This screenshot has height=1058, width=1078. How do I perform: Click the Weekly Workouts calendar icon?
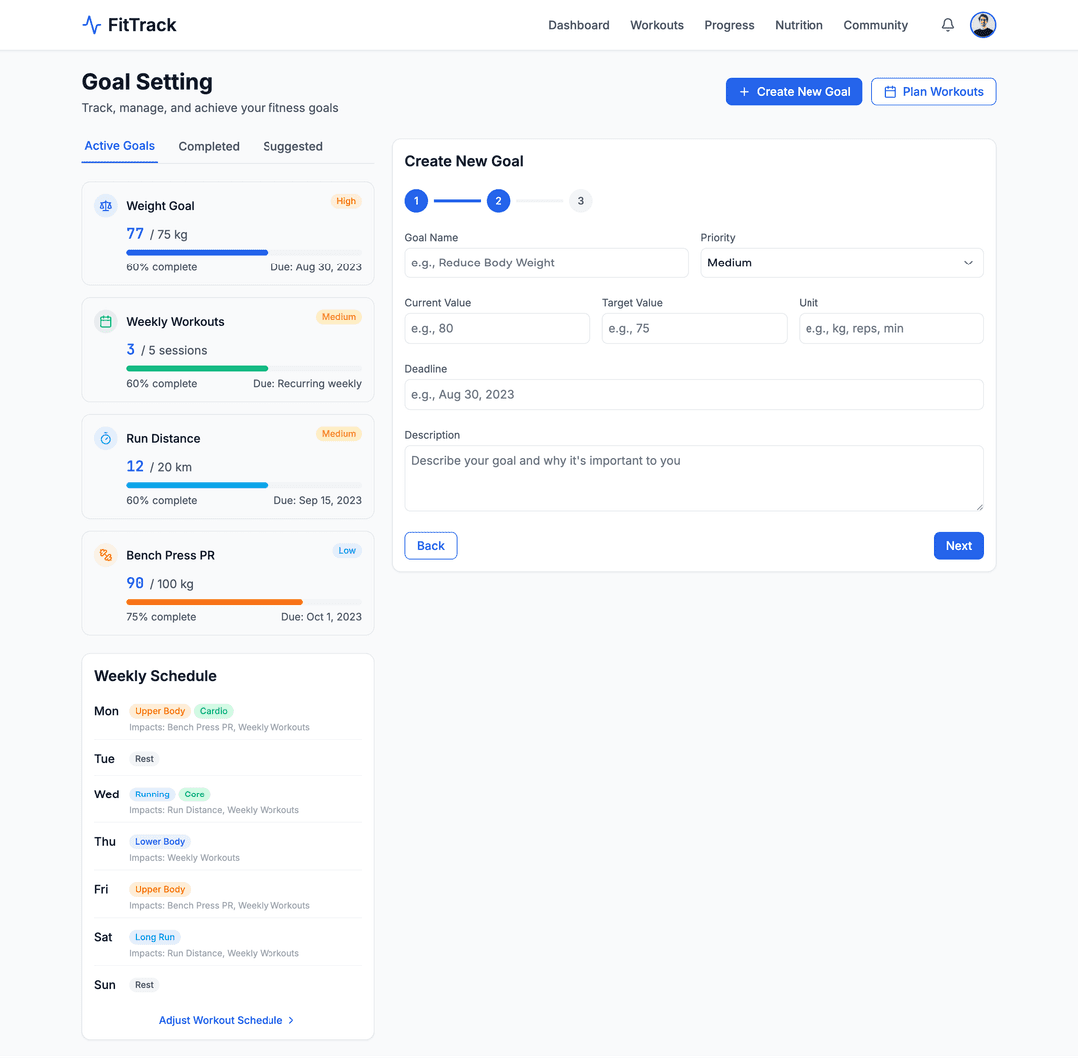click(106, 322)
